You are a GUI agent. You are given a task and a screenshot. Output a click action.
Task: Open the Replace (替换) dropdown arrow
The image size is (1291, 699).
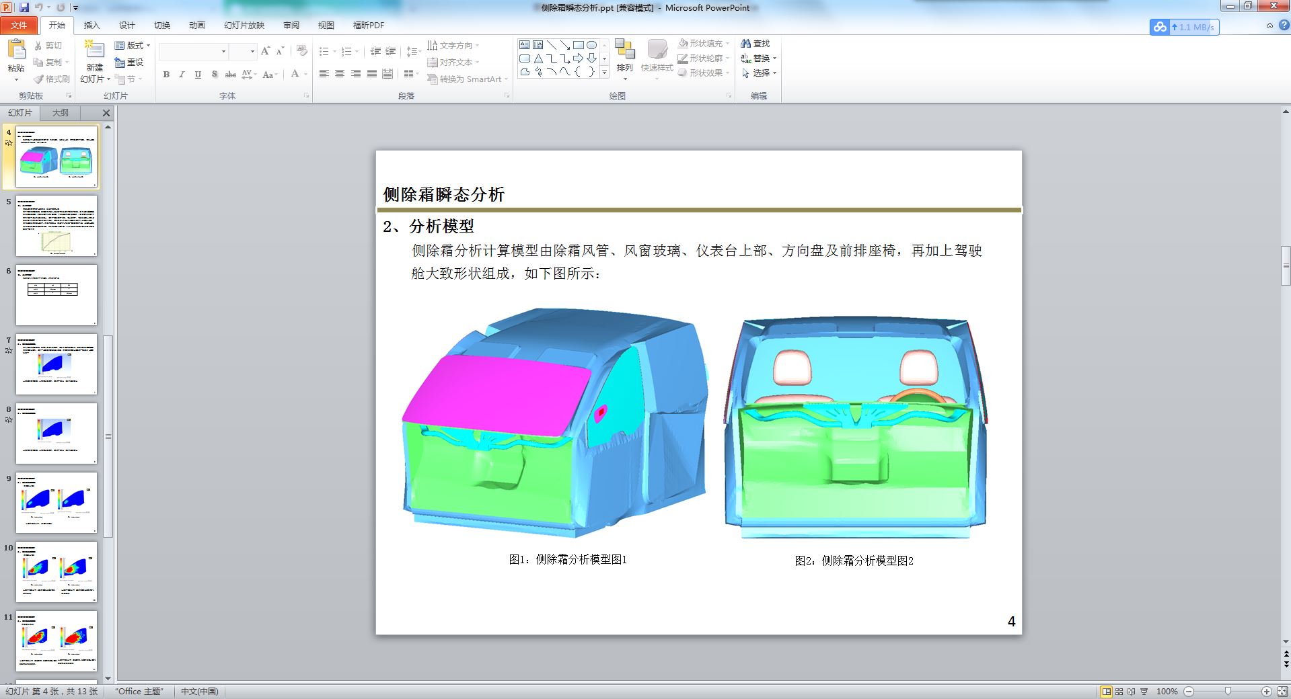775,58
